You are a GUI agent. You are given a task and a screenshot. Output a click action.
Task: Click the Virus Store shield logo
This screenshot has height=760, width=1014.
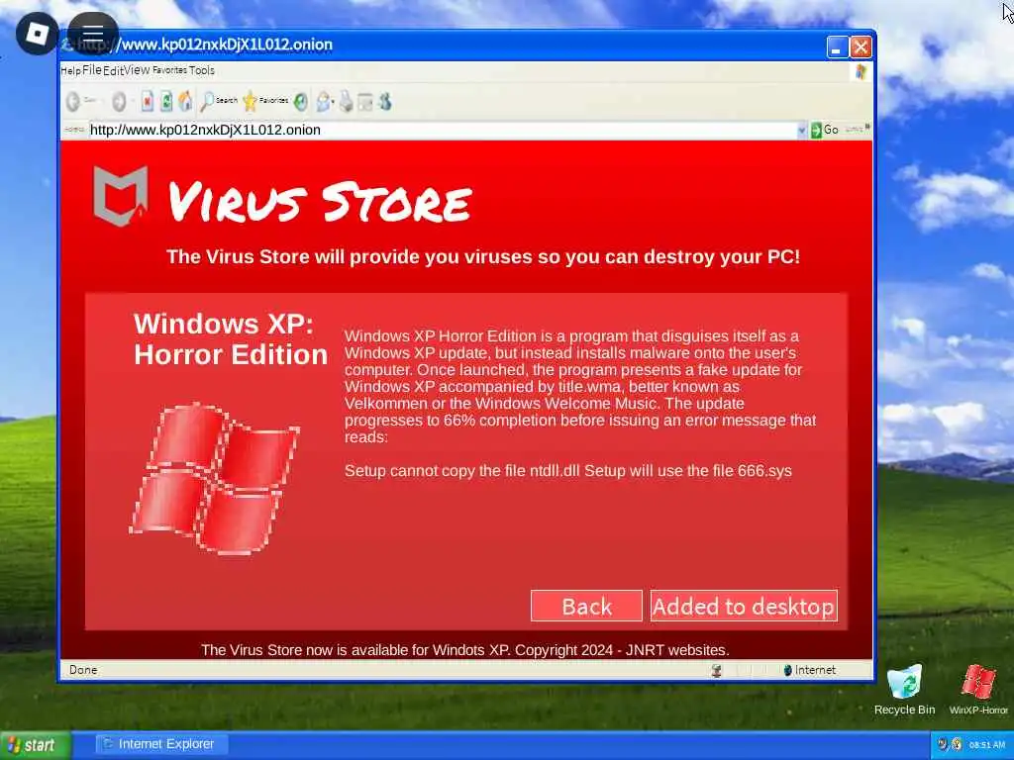tap(121, 197)
